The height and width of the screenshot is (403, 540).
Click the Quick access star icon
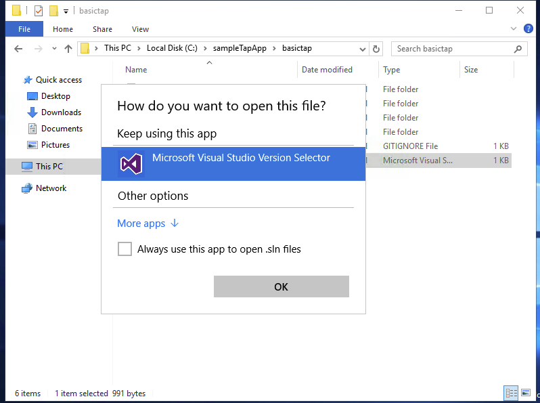pos(28,80)
